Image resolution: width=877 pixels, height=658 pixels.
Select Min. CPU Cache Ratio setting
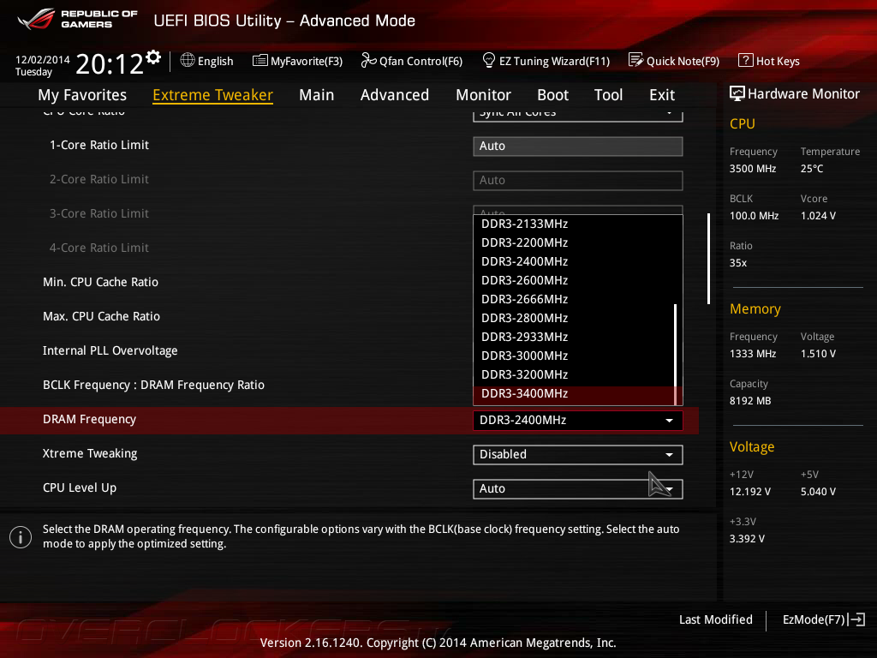(101, 282)
